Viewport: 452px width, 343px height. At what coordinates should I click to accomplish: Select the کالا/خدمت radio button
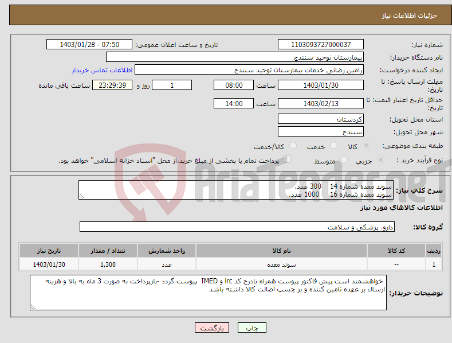pyautogui.click(x=293, y=146)
